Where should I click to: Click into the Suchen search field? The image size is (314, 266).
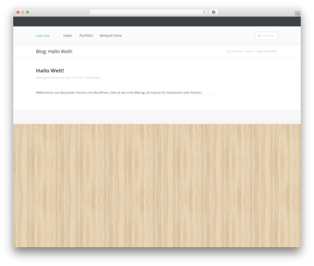coord(266,36)
